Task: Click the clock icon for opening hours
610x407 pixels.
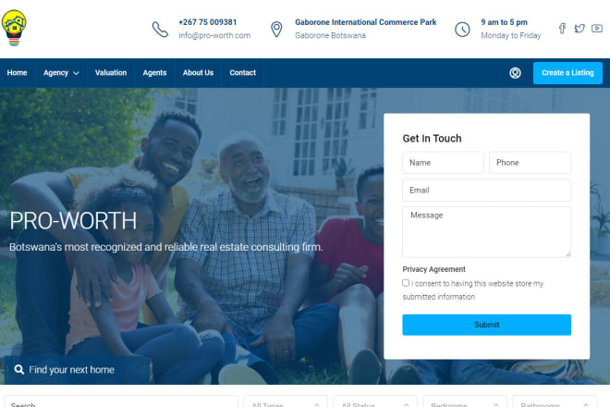Action: pos(462,30)
